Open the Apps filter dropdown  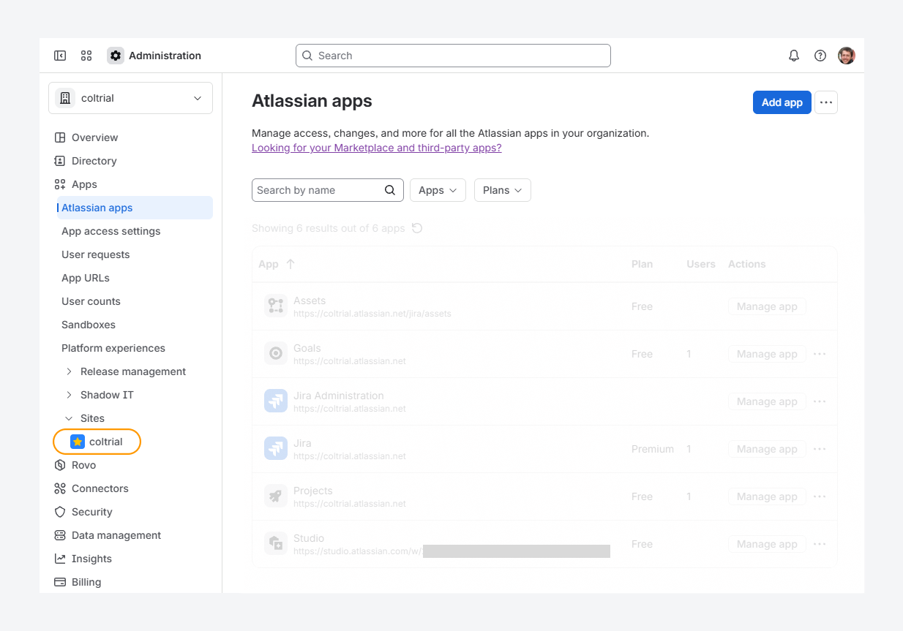point(438,190)
